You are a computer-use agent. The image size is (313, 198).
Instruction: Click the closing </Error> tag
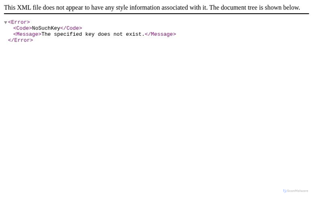[21, 40]
